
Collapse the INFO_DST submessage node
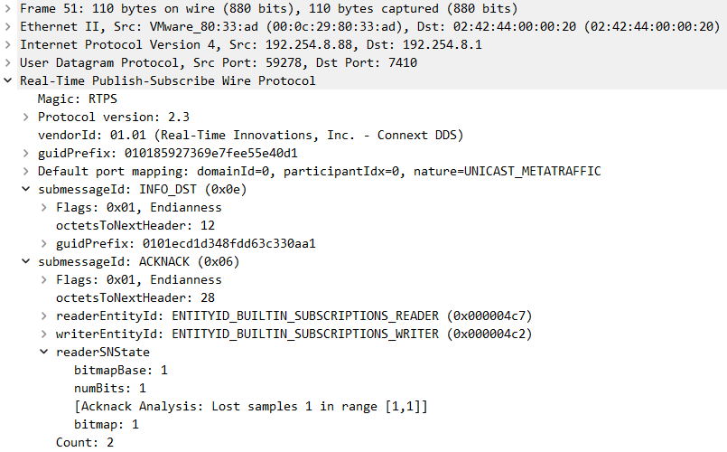[x=26, y=189]
